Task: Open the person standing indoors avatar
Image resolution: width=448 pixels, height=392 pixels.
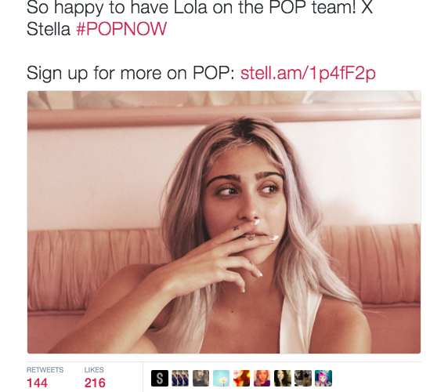Action: (x=303, y=378)
